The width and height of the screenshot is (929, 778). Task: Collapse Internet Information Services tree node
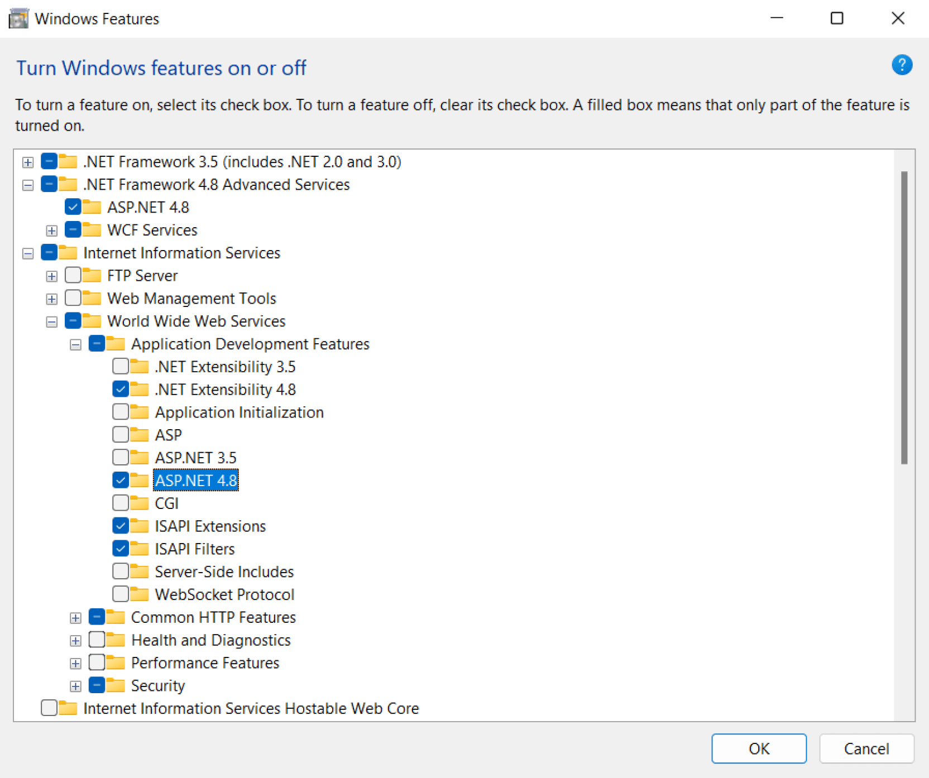click(28, 254)
